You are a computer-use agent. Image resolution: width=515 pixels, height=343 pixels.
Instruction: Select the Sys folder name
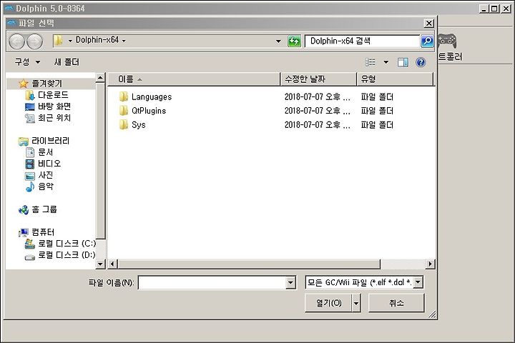(x=138, y=125)
